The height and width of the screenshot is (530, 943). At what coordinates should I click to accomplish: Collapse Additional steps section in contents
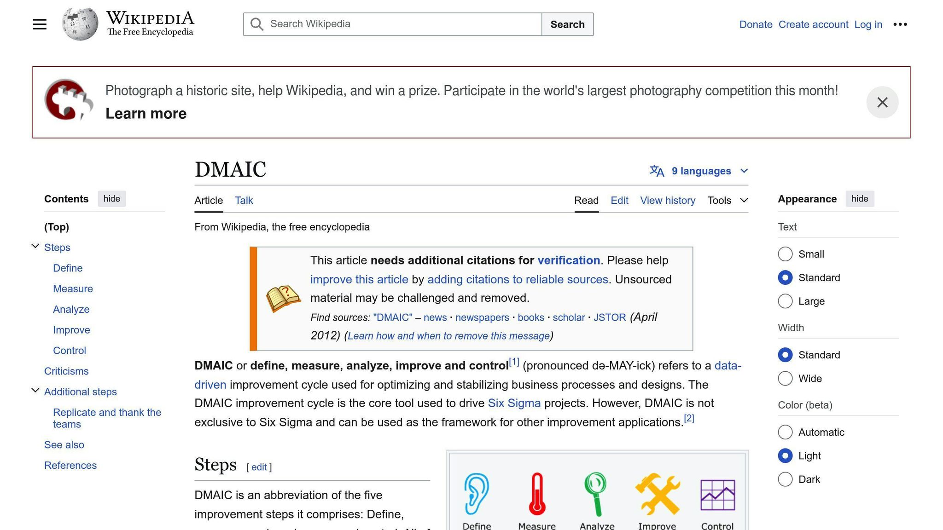(35, 391)
